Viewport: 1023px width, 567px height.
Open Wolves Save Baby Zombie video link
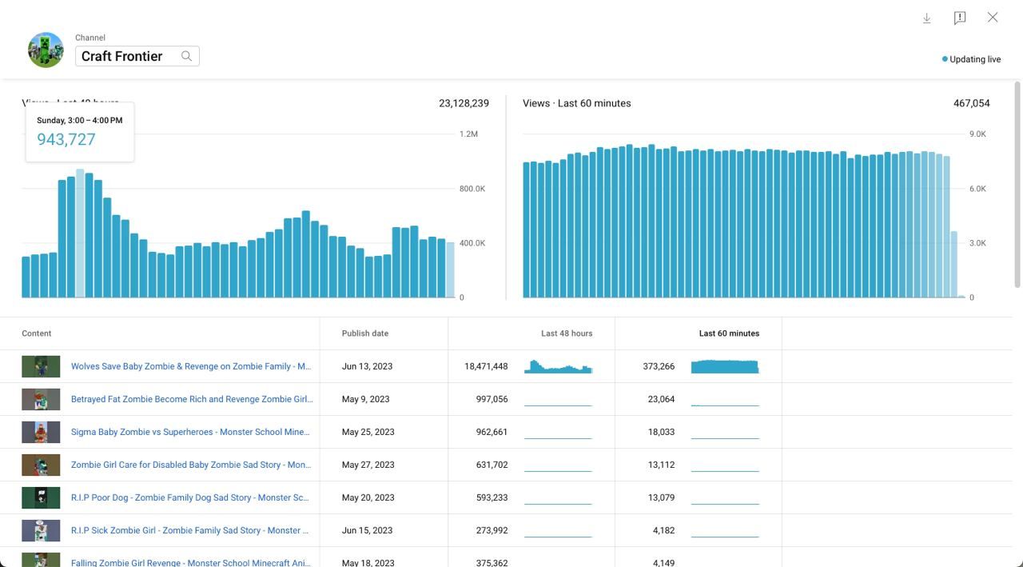click(x=191, y=366)
